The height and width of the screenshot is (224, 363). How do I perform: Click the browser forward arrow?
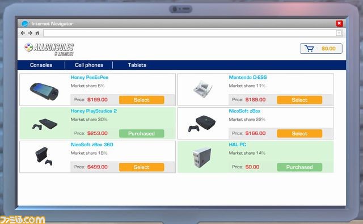[x=30, y=33]
